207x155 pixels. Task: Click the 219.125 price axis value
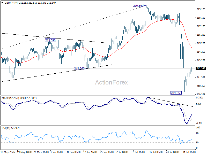(201, 9)
